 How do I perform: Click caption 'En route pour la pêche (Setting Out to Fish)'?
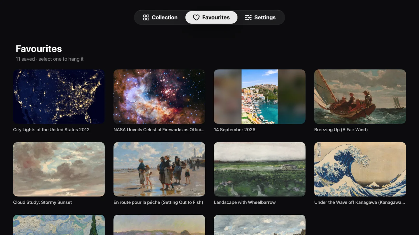(x=158, y=202)
